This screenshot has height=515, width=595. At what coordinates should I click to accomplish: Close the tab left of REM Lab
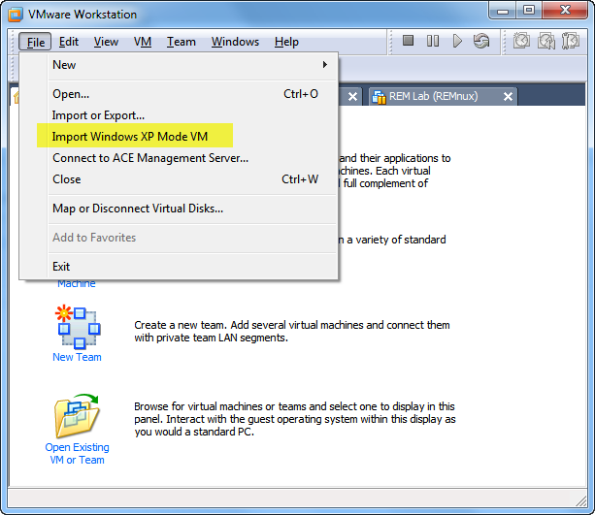point(352,97)
